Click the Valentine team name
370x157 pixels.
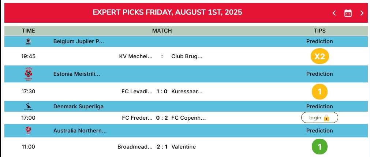point(184,147)
